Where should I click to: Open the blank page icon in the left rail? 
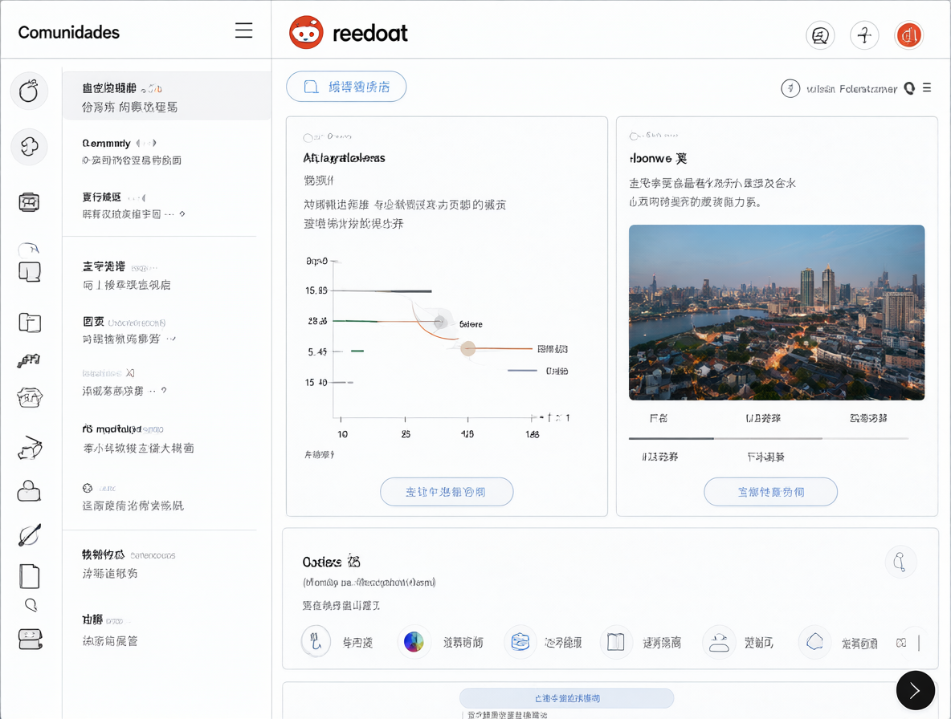click(29, 576)
